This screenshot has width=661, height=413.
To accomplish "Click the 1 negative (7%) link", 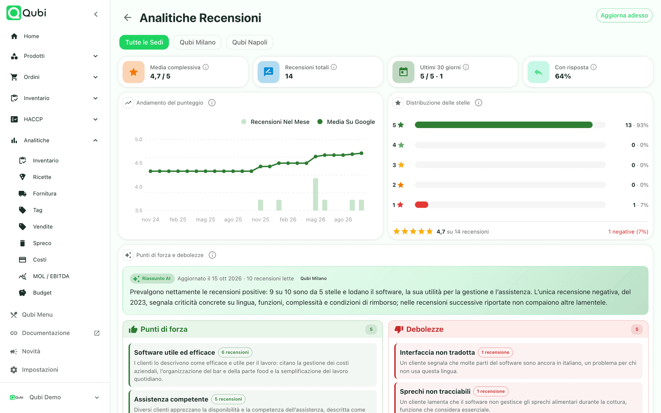I will tap(628, 232).
